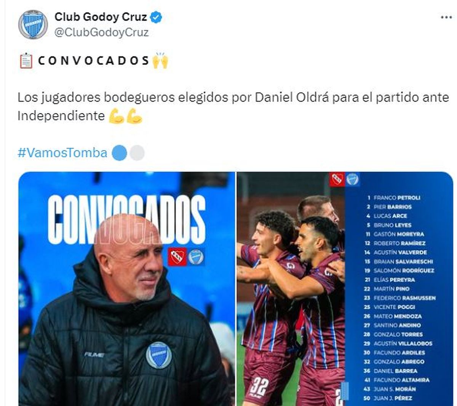Image resolution: width=457 pixels, height=406 pixels.
Task: Click the tweet text mentioning Daniel Oldrá
Action: click(x=233, y=107)
